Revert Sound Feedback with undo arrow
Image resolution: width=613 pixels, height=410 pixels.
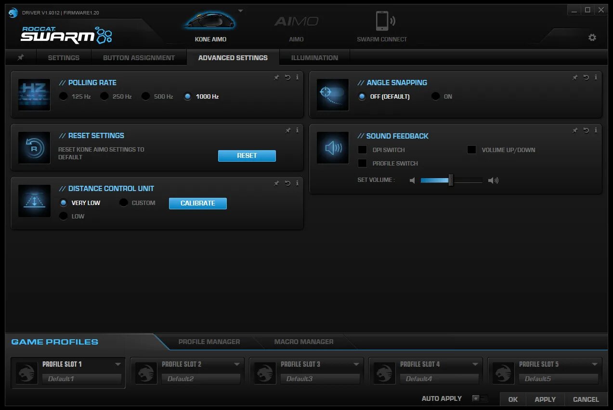pos(586,130)
